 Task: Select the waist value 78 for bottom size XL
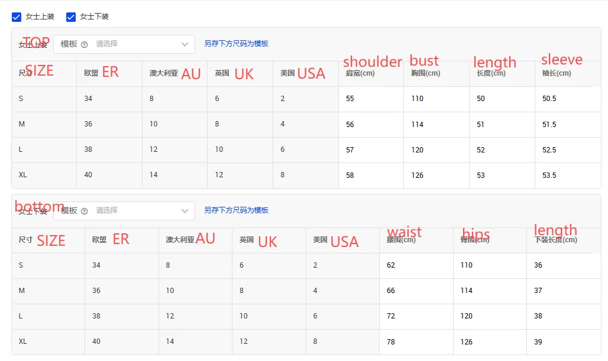point(391,342)
